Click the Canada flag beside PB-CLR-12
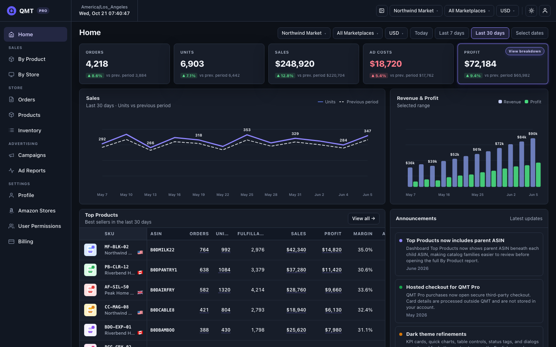This screenshot has height=347, width=556. click(140, 273)
